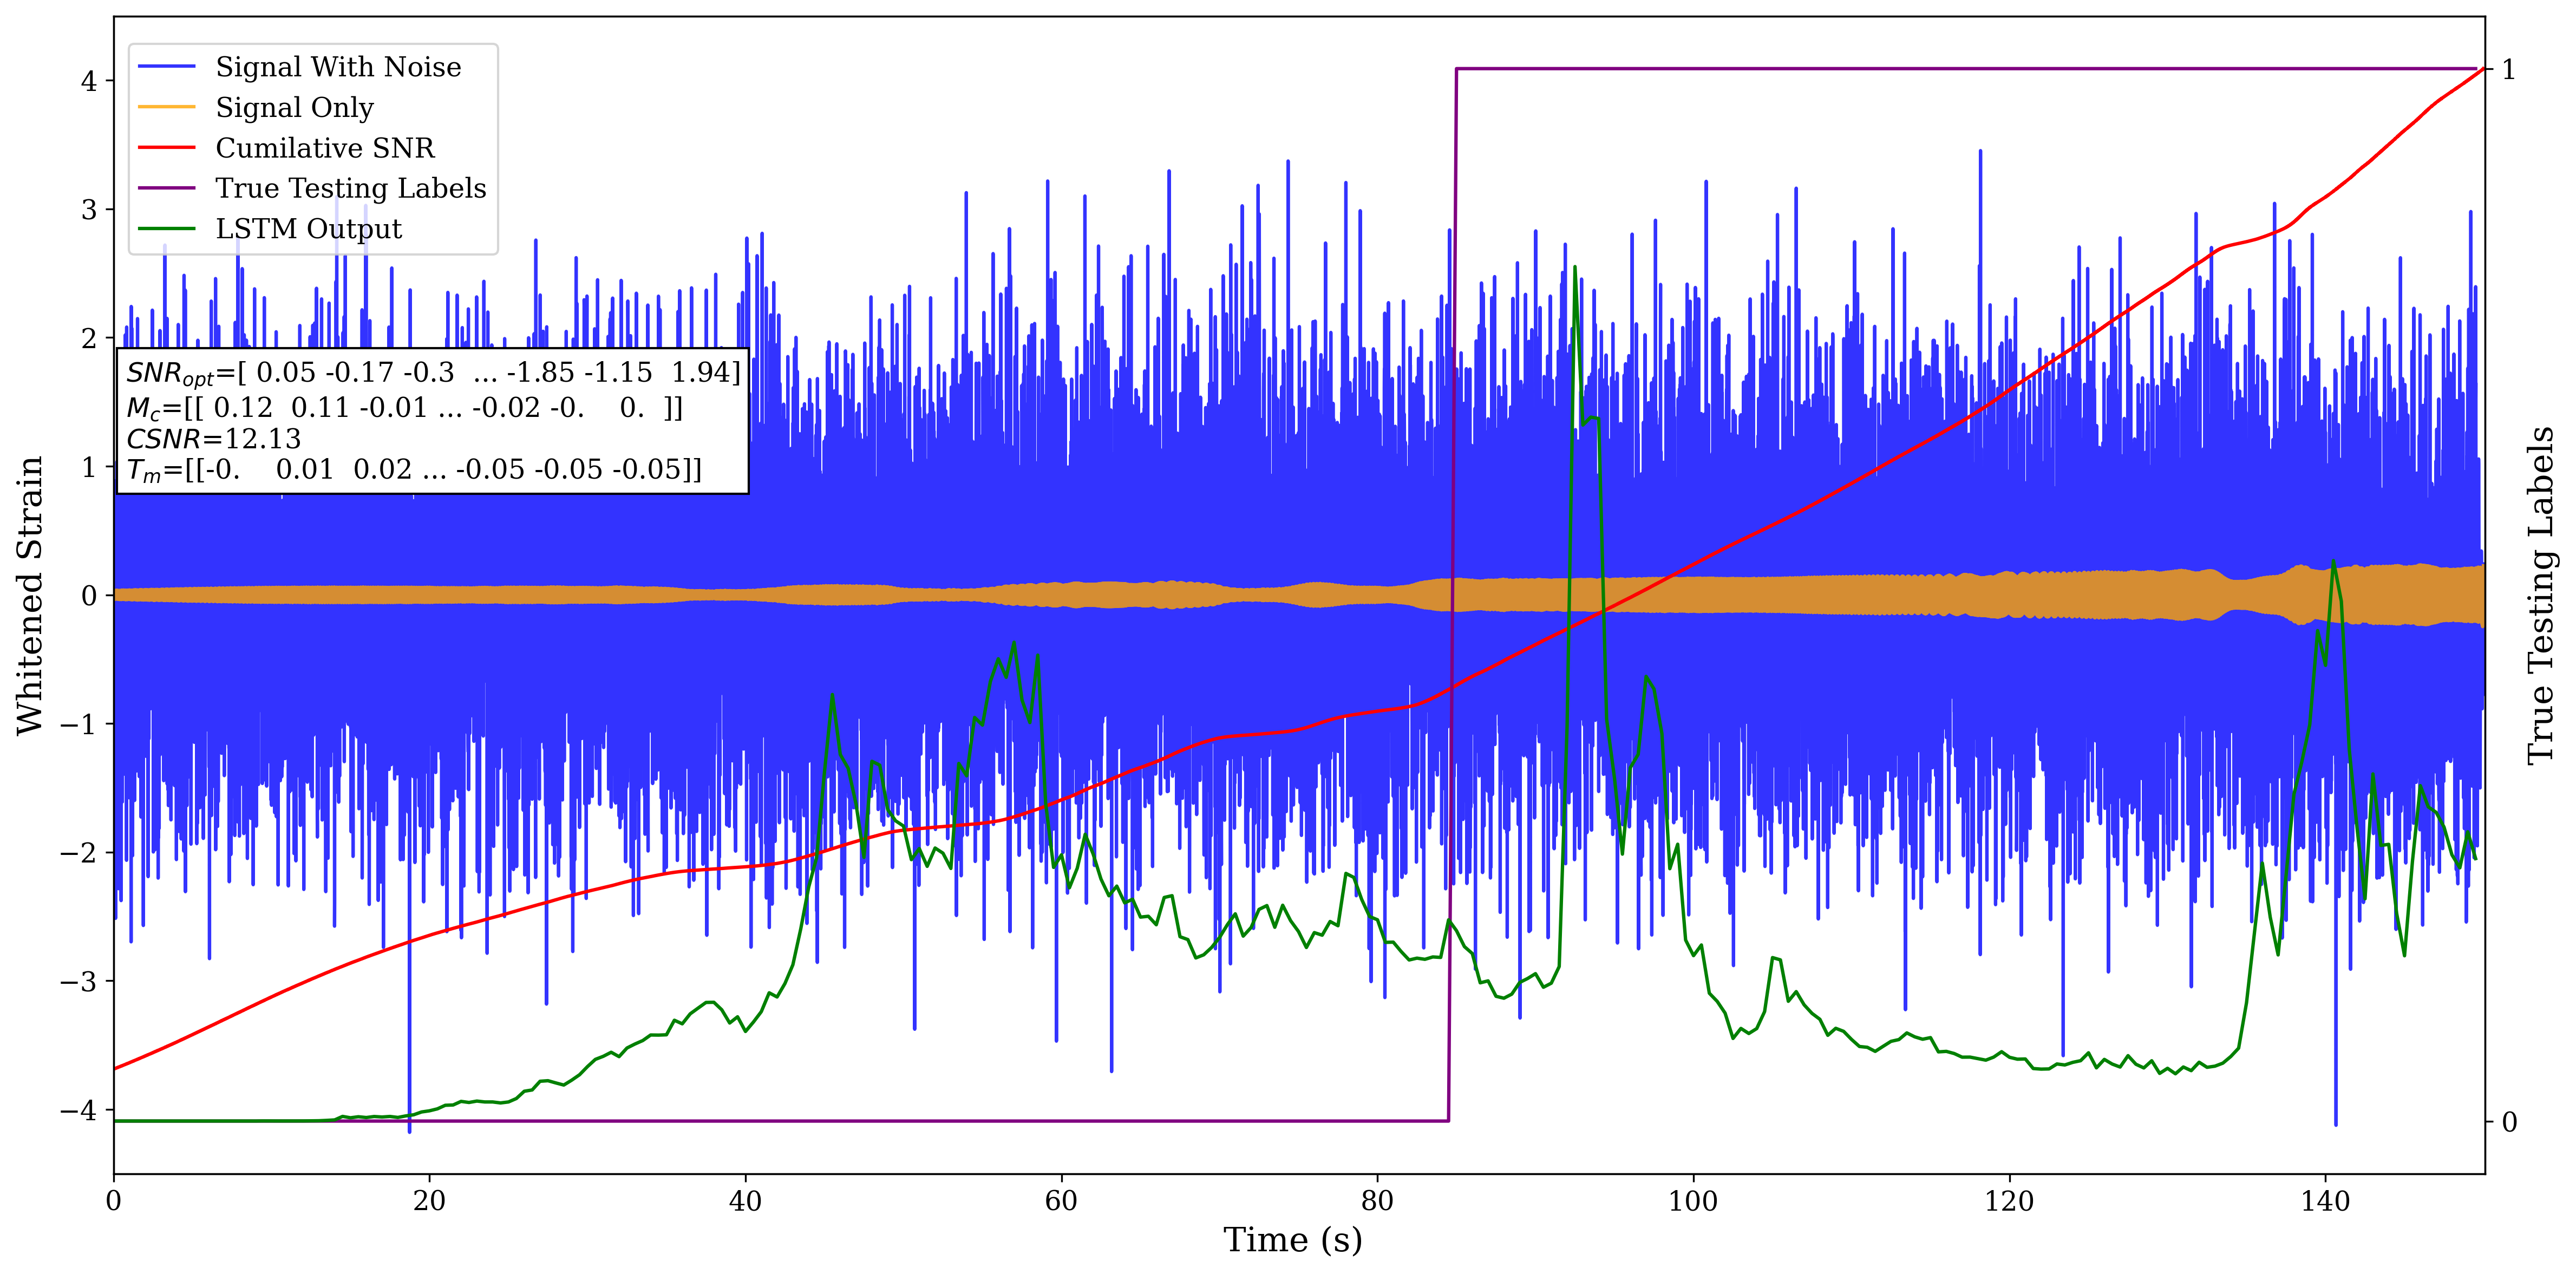Click the blue Signal With Noise swatch
This screenshot has width=2576, height=1274.
(x=166, y=67)
